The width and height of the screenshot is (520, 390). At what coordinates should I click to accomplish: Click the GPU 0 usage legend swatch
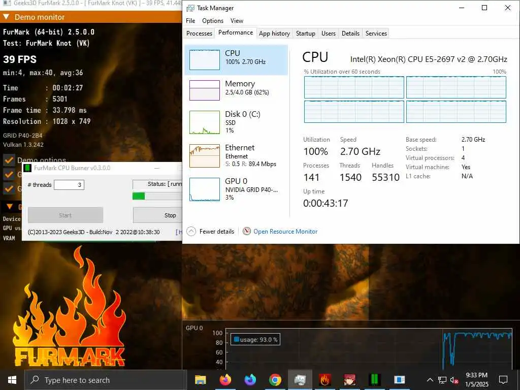click(x=237, y=339)
